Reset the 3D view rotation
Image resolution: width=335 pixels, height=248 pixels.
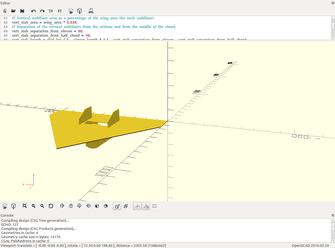tap(51, 206)
